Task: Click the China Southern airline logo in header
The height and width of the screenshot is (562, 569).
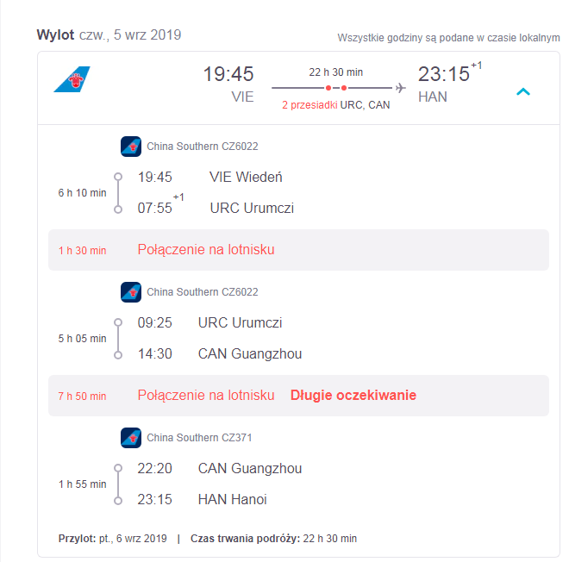Action: (x=72, y=79)
